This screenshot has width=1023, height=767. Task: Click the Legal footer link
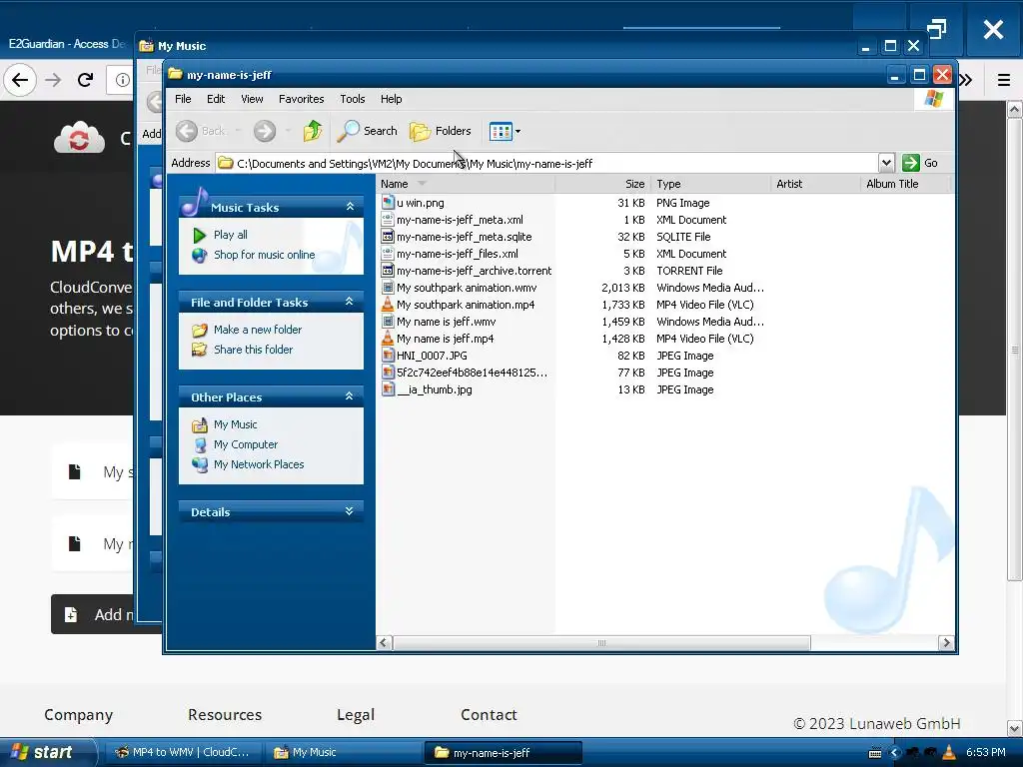(356, 715)
